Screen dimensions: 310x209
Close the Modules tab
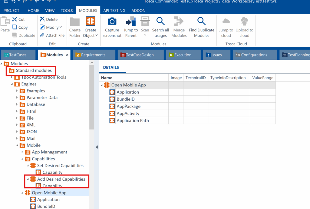pos(67,55)
